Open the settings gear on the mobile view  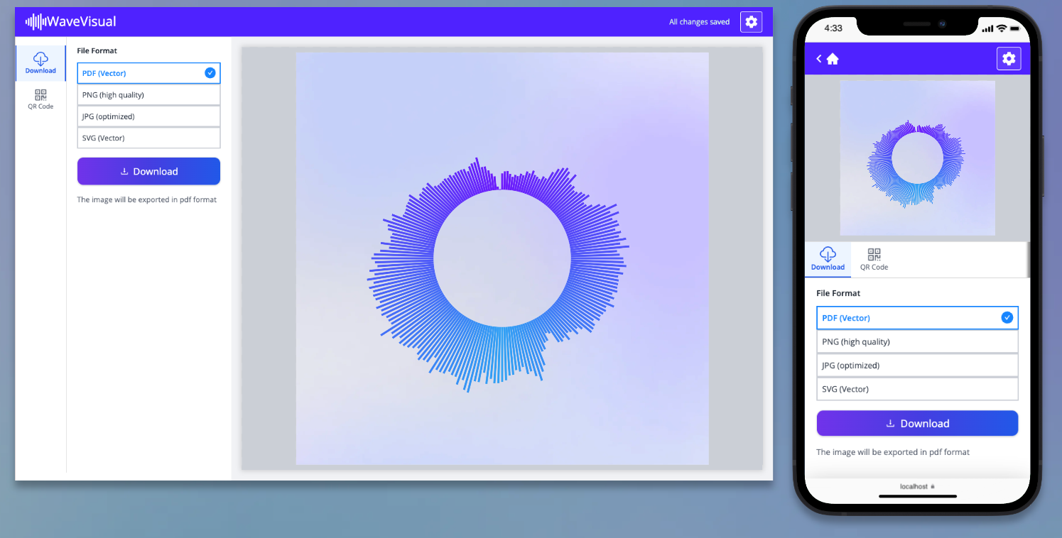point(1009,58)
